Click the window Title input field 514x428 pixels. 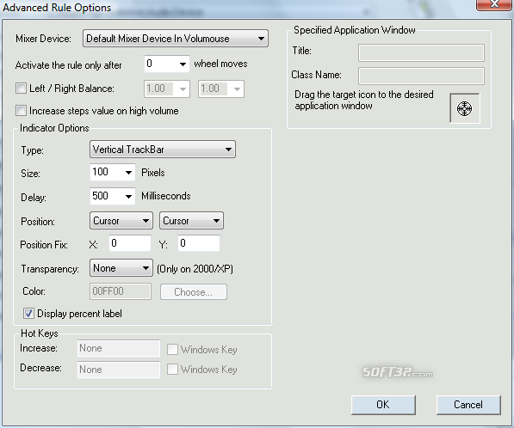(421, 52)
